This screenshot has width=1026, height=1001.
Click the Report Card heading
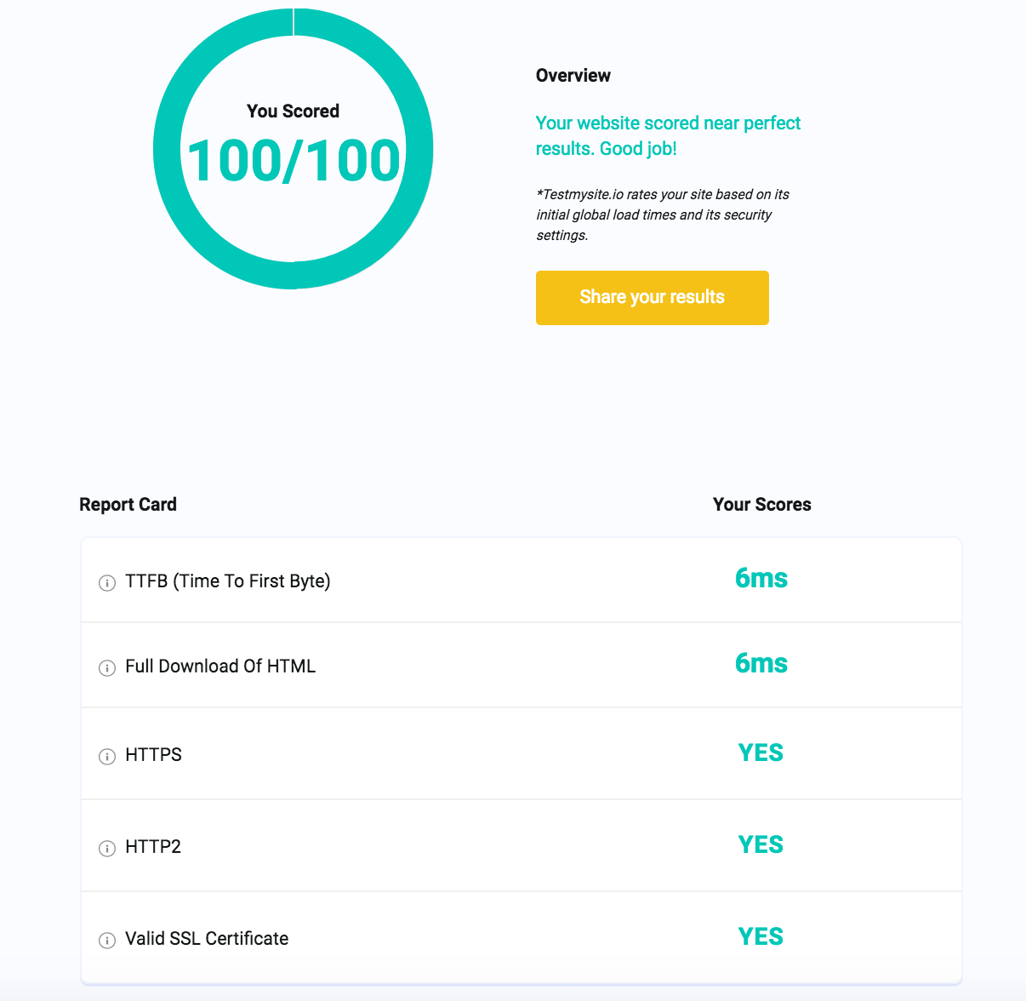point(128,505)
